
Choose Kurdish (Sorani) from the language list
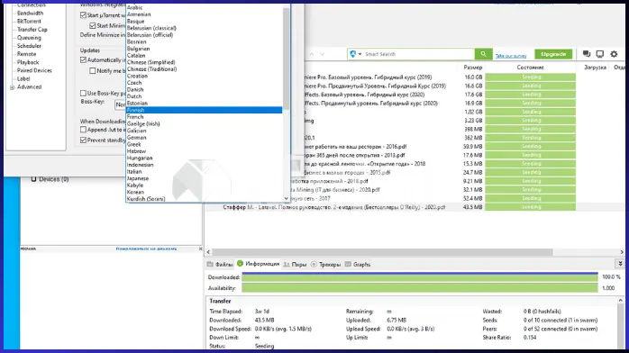point(205,199)
